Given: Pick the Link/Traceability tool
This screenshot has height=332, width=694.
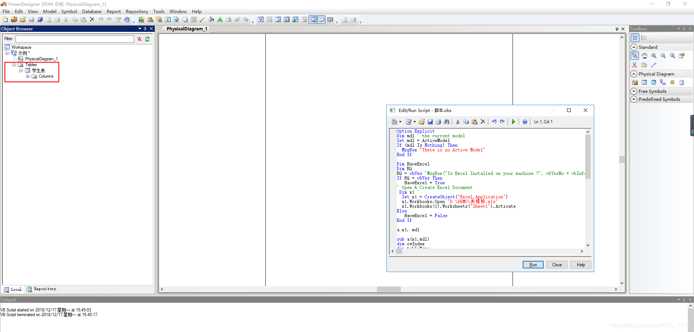Looking at the screenshot, I should [x=654, y=65].
